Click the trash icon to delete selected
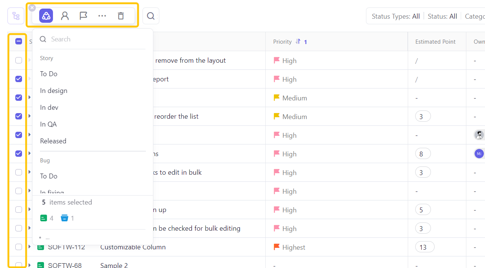 pyautogui.click(x=121, y=16)
